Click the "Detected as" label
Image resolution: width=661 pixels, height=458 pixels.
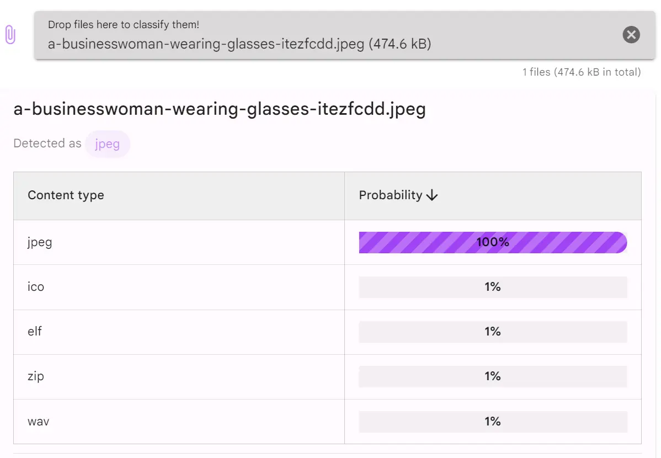(x=47, y=143)
